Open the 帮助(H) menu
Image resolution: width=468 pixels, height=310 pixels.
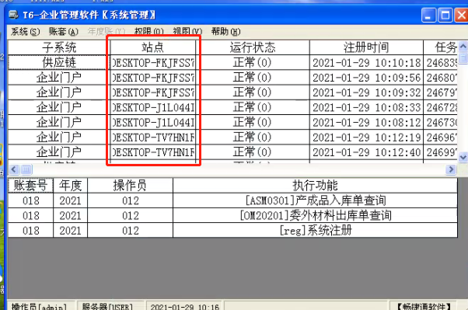pyautogui.click(x=225, y=32)
